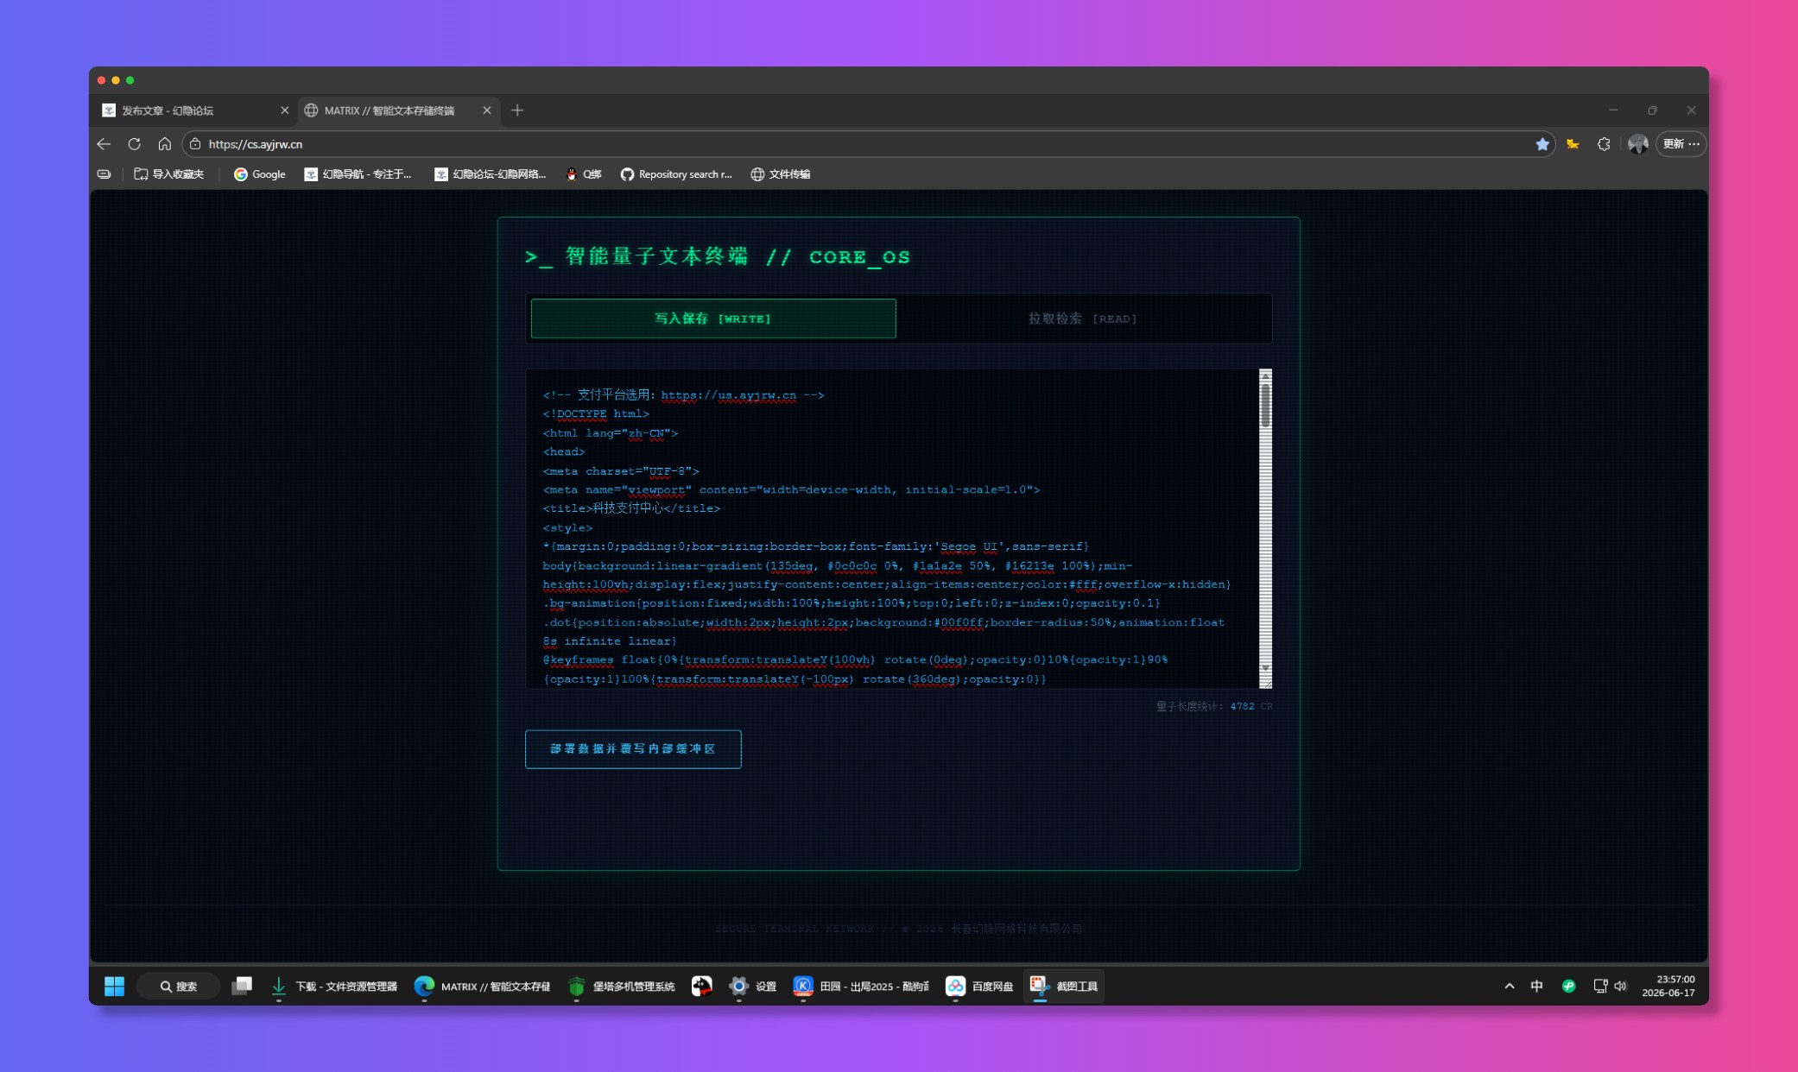Click the https://us.ayjrw.cn text in the code
The height and width of the screenshot is (1072, 1798).
[729, 395]
